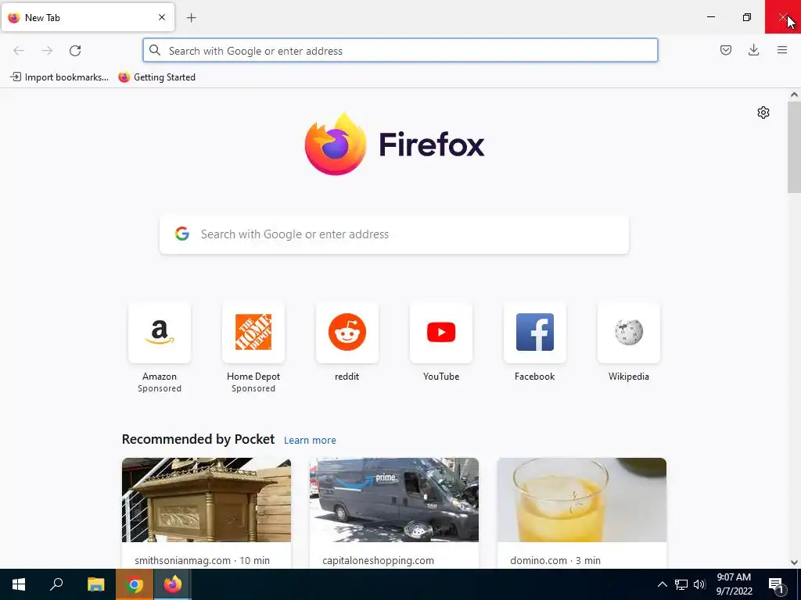
Task: Click the back navigation arrow
Action: point(19,51)
